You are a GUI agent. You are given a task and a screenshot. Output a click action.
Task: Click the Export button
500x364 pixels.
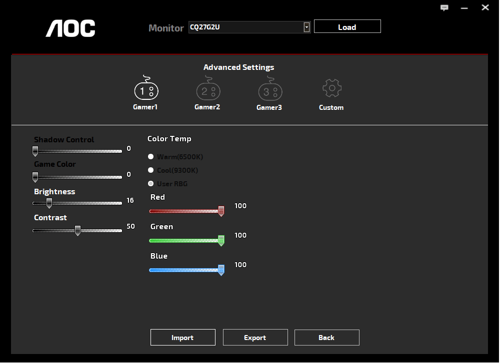[255, 338]
